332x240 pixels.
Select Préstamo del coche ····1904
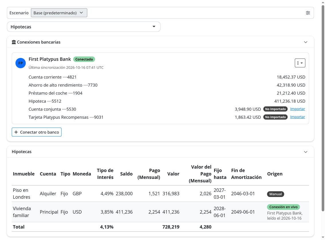click(167, 93)
